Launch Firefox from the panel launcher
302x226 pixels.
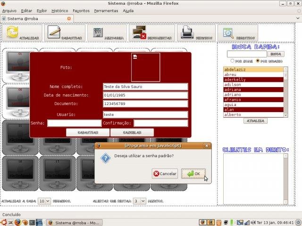[18, 223]
